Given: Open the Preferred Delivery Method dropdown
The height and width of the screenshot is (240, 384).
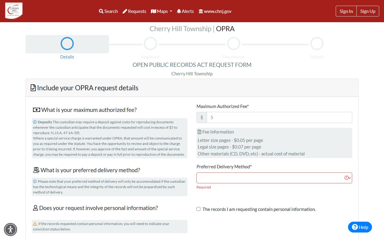Looking at the screenshot, I should 274,178.
